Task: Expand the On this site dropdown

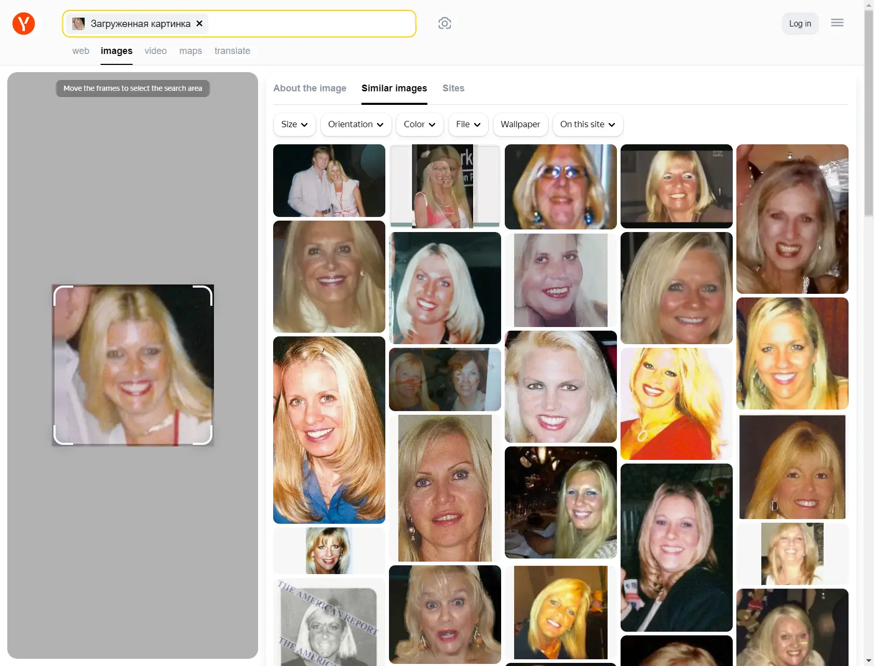Action: pyautogui.click(x=587, y=125)
